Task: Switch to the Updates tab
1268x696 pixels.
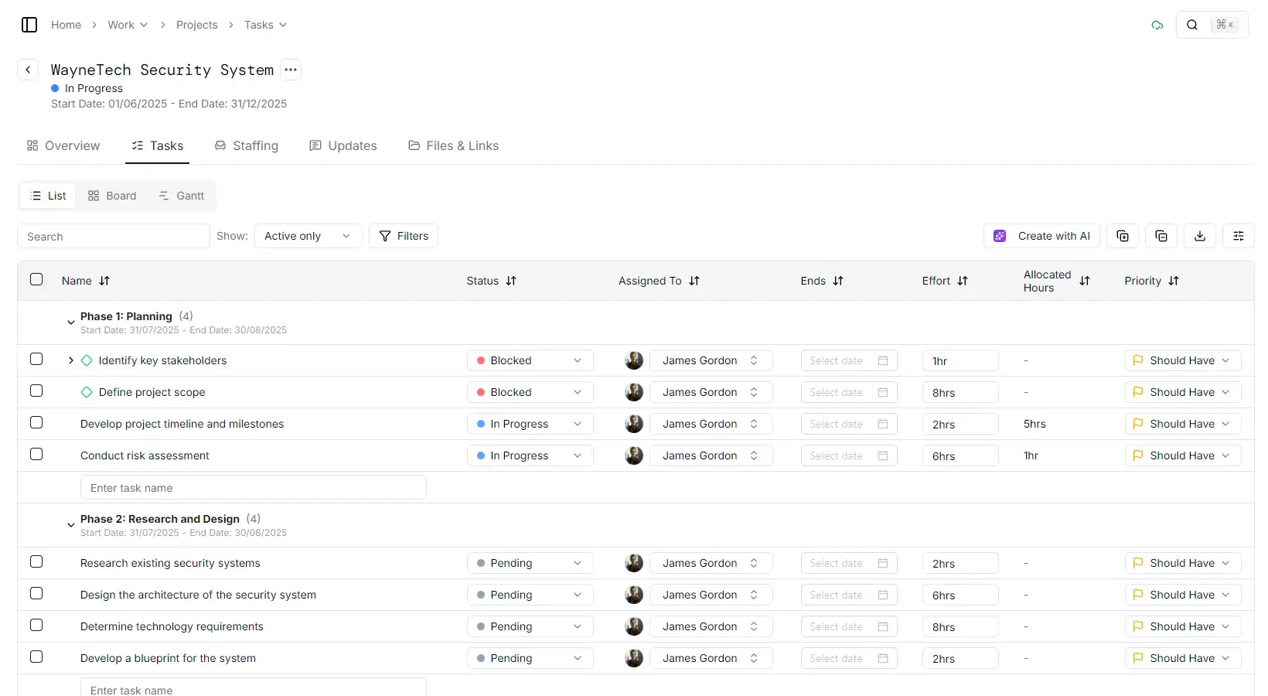Action: (x=343, y=145)
